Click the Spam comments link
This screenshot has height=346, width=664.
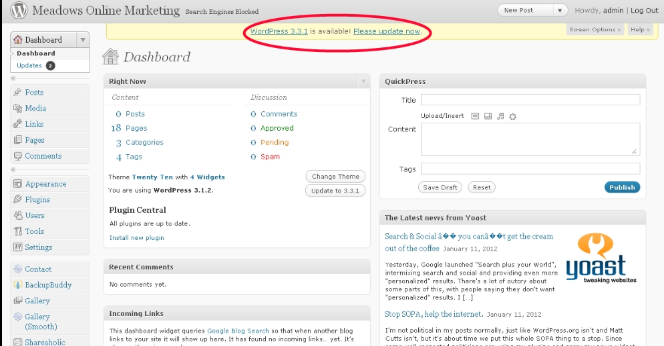(270, 157)
